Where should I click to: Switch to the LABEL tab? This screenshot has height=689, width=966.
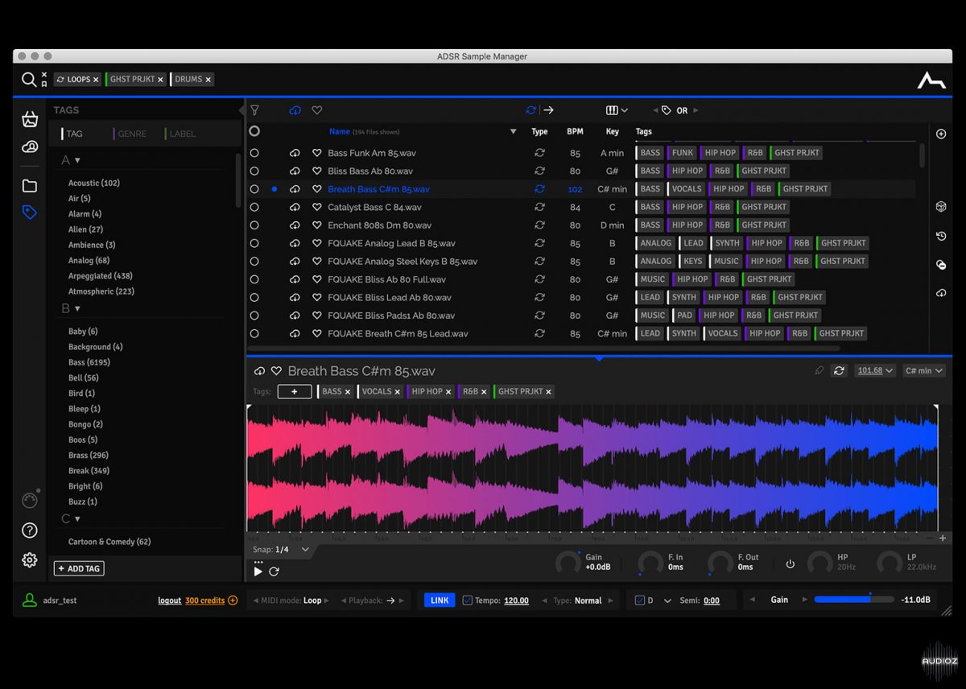click(181, 134)
